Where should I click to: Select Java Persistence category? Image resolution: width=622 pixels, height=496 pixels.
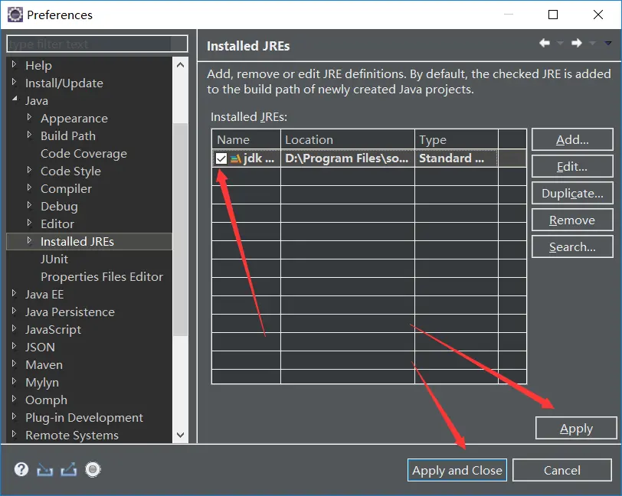[x=70, y=312]
